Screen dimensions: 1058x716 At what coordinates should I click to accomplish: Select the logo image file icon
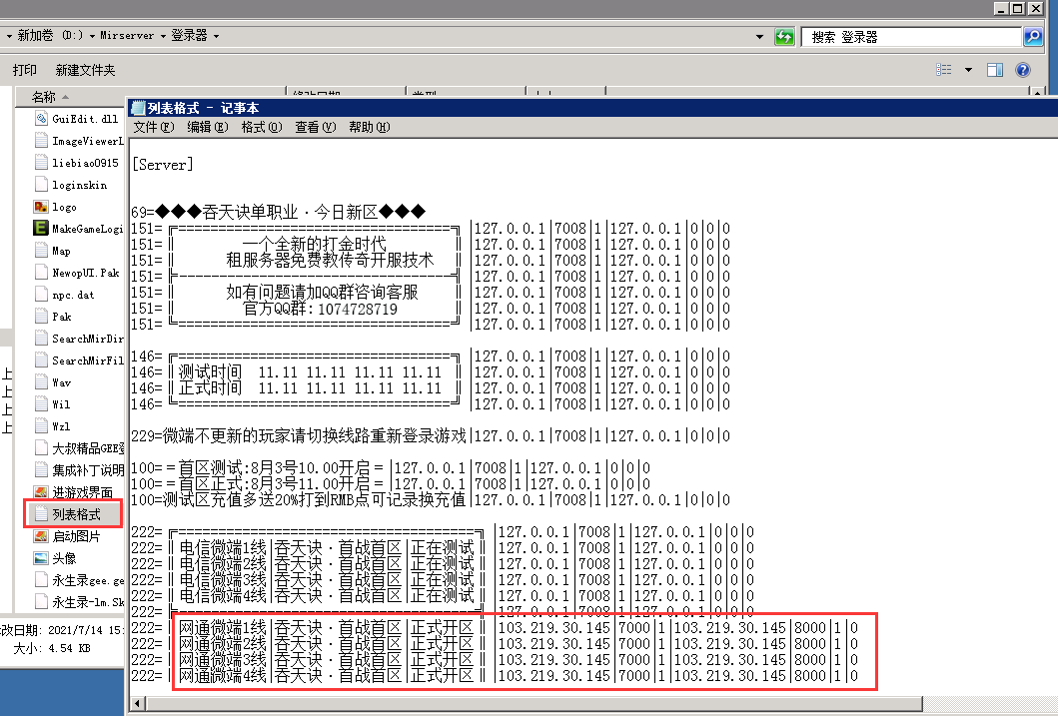pos(41,207)
